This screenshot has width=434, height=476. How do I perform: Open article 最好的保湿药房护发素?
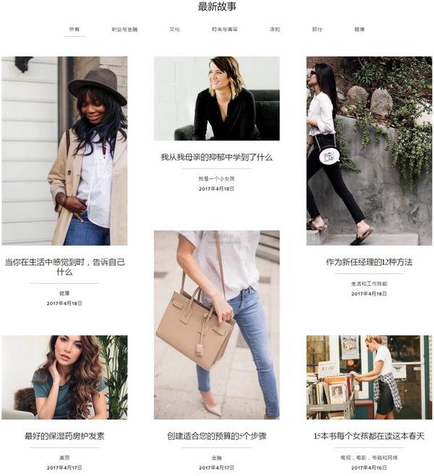(64, 436)
